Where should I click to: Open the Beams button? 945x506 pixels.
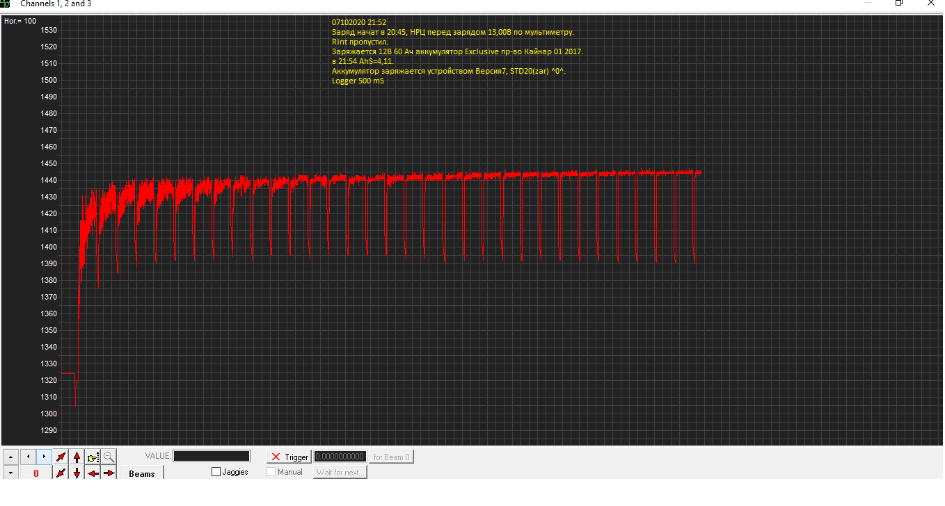tap(142, 473)
